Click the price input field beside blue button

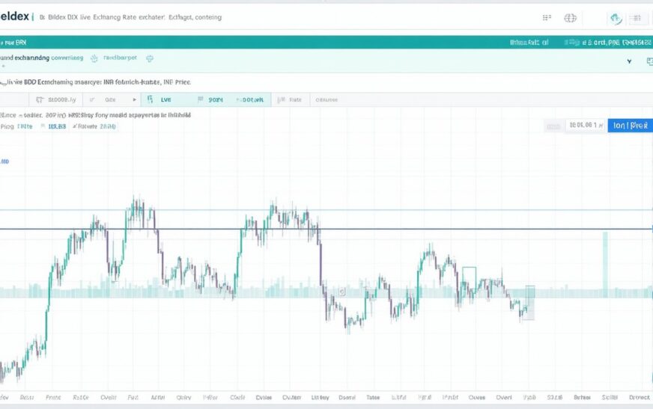[586, 126]
